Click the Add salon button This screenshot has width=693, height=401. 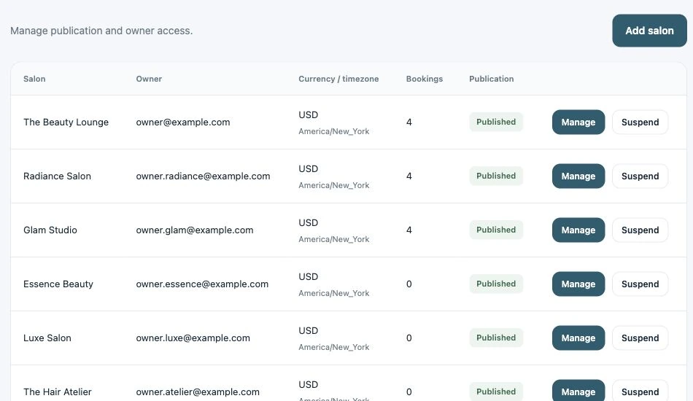pos(649,31)
